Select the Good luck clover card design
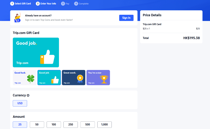 point(24,78)
